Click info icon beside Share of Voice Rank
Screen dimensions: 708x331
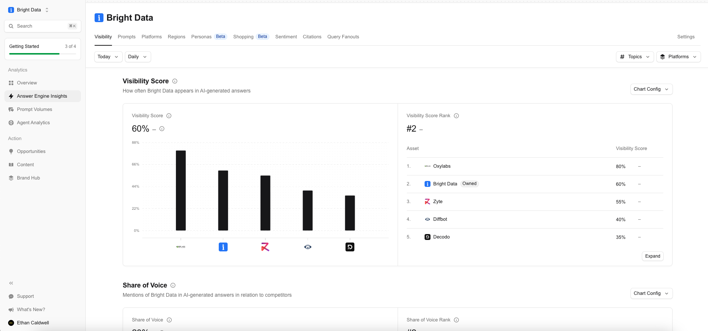[x=456, y=320]
